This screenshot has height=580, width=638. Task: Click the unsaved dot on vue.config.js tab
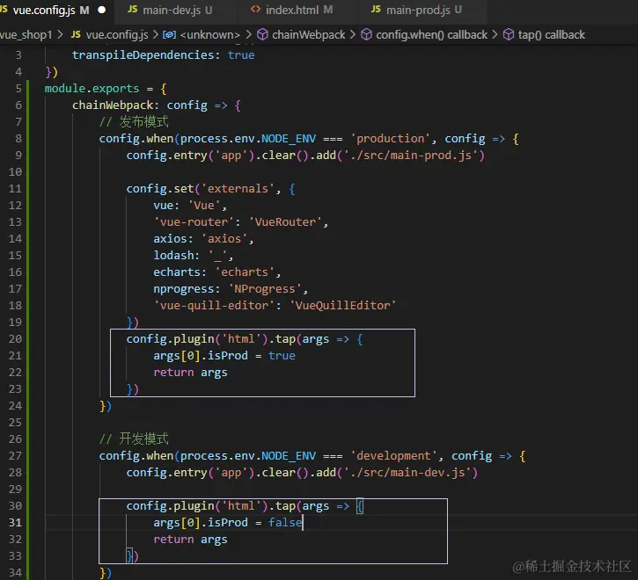tap(102, 11)
